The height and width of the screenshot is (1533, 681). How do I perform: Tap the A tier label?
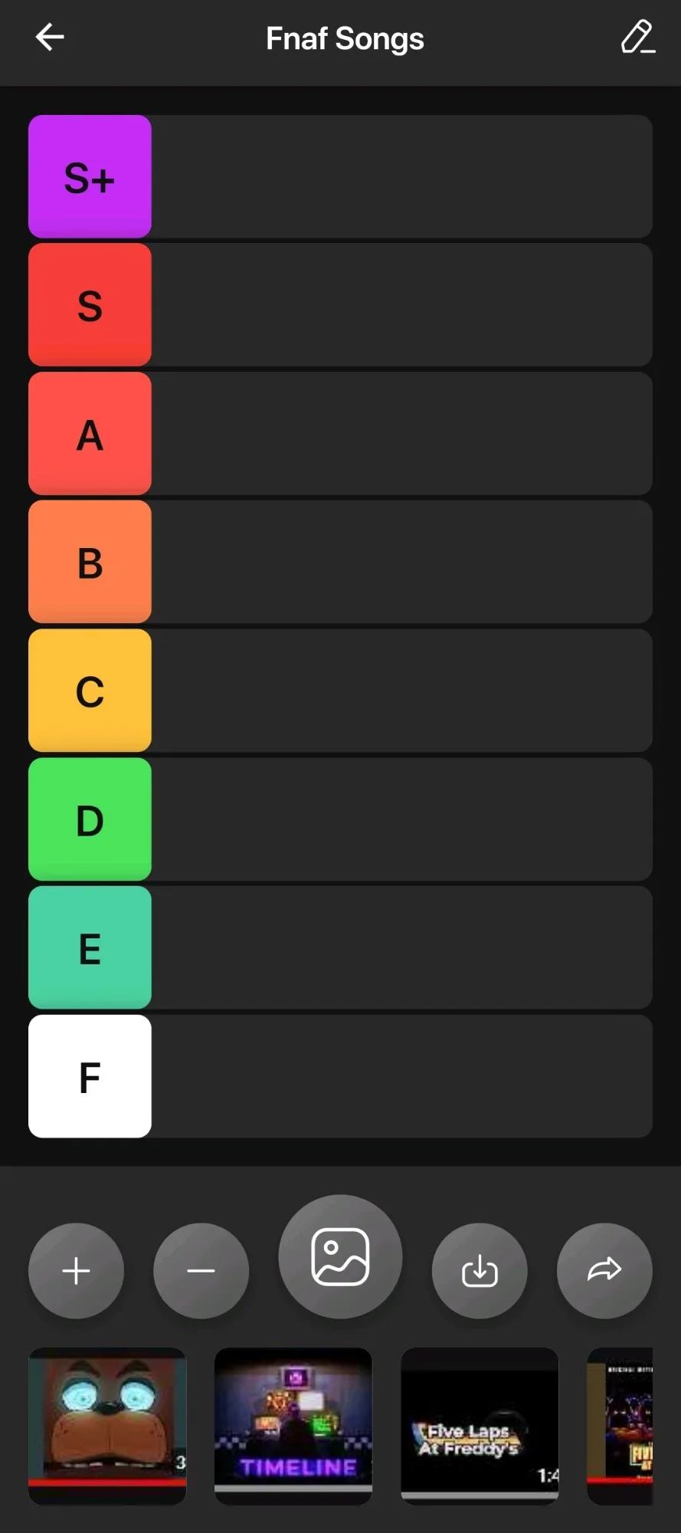[x=90, y=434]
